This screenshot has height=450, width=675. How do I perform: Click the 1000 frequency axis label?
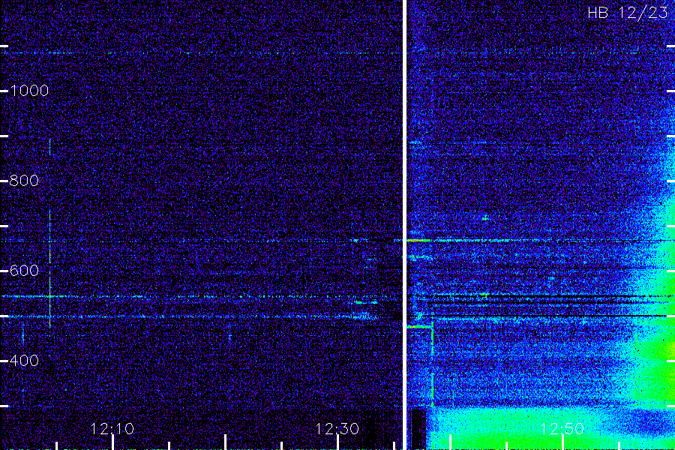point(28,91)
